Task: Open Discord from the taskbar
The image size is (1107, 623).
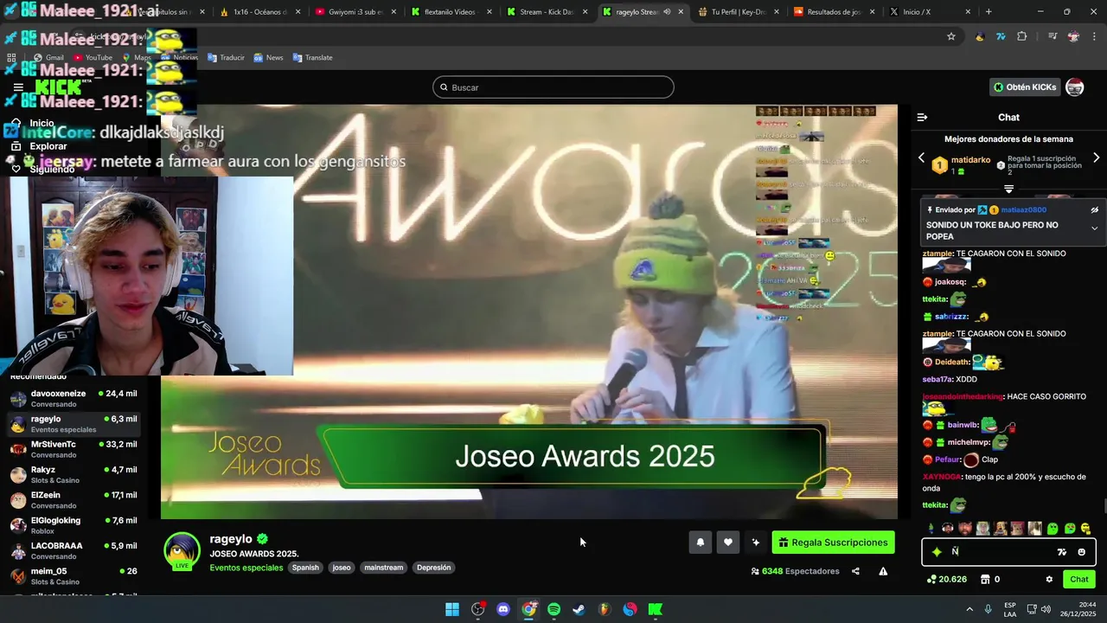Action: click(x=503, y=609)
